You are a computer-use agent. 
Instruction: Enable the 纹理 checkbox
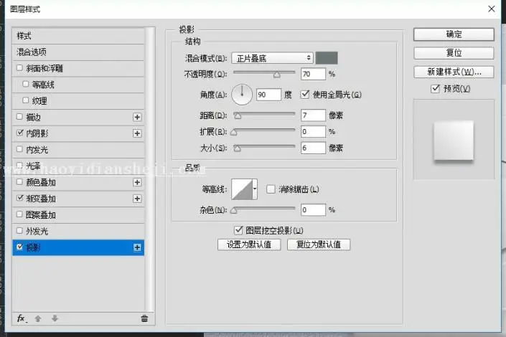point(26,100)
